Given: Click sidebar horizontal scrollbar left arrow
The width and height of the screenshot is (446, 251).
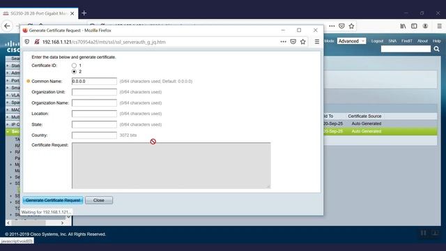Looking at the screenshot, I should tap(8, 223).
